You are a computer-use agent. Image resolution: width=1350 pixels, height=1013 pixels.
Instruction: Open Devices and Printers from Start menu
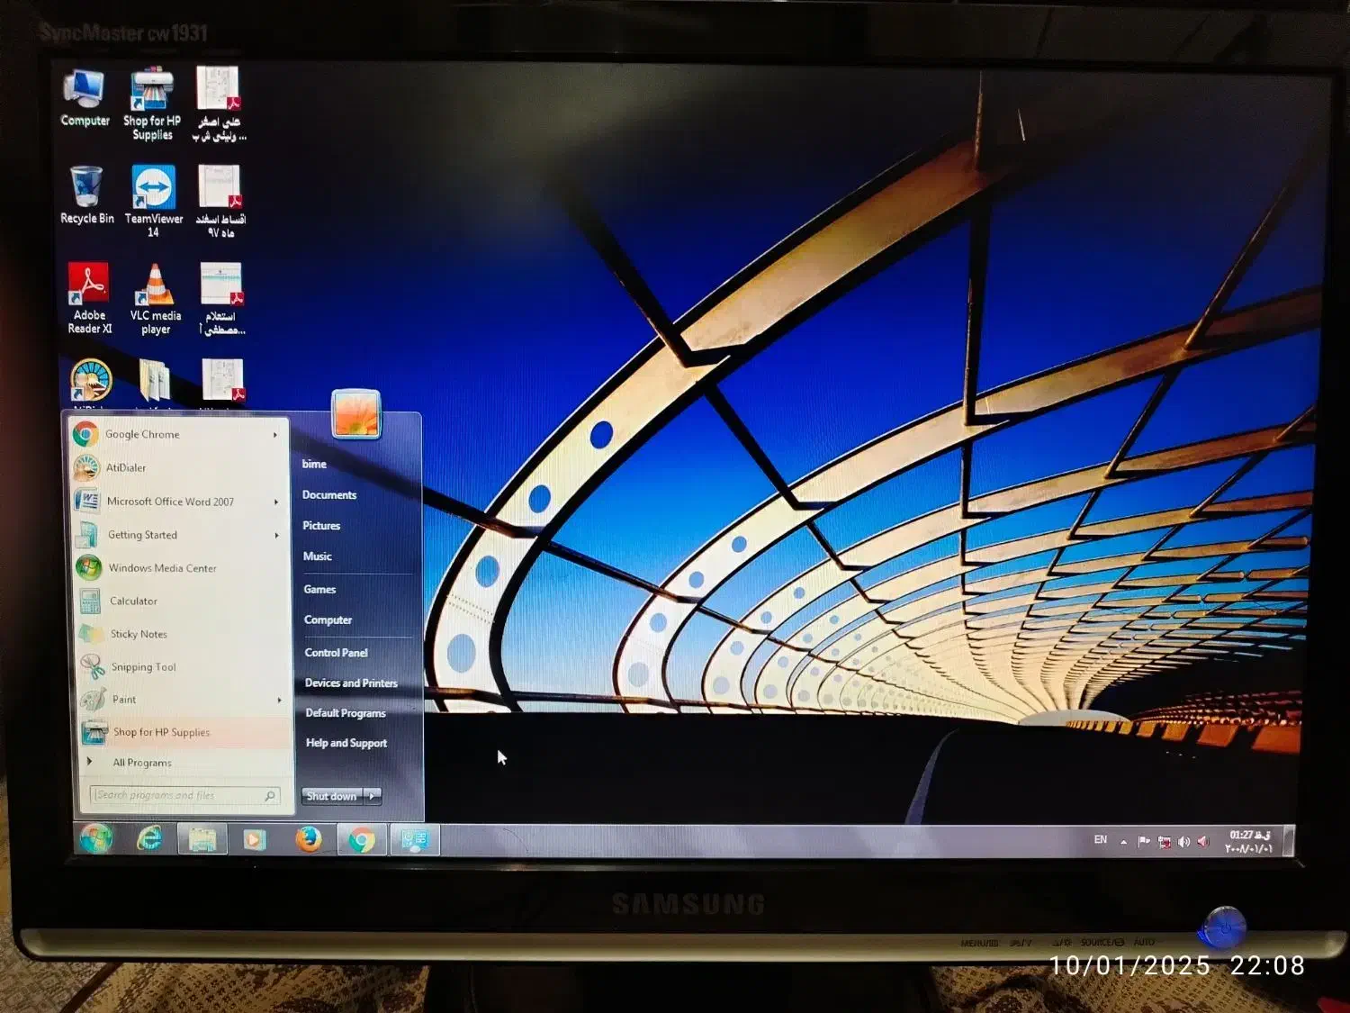[351, 683]
